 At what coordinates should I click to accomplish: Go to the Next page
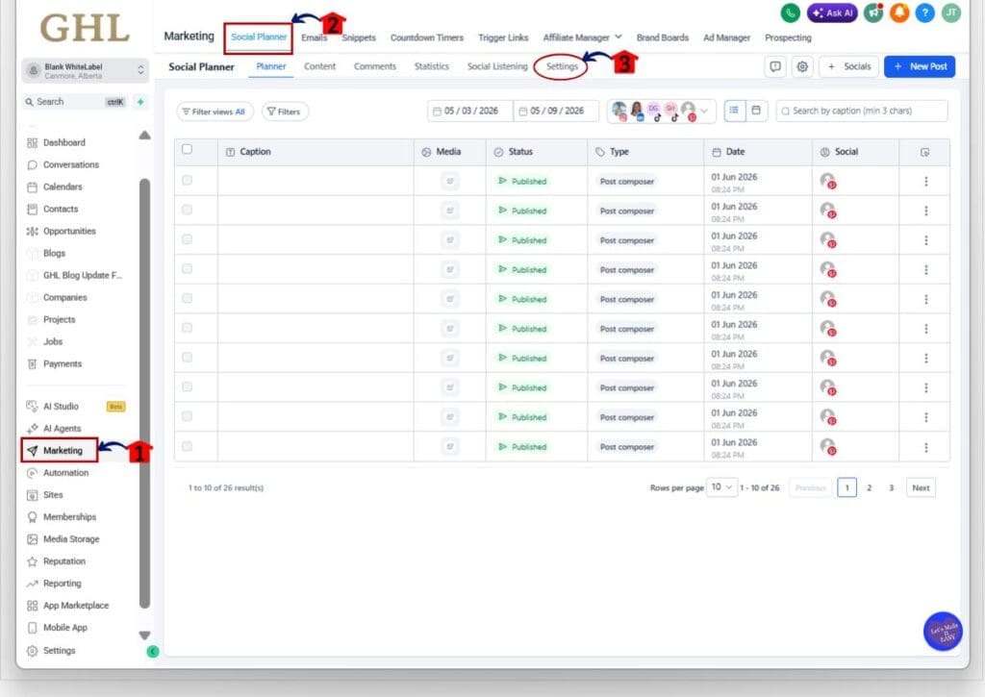[921, 488]
